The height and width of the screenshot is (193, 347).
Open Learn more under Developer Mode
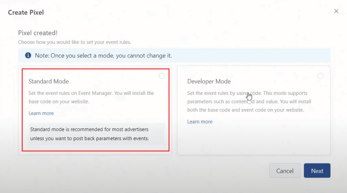[x=200, y=122]
